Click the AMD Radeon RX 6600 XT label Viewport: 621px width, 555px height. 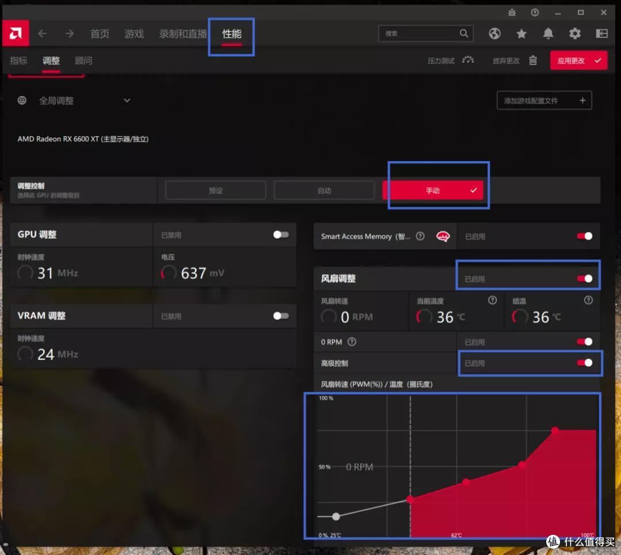coord(83,139)
